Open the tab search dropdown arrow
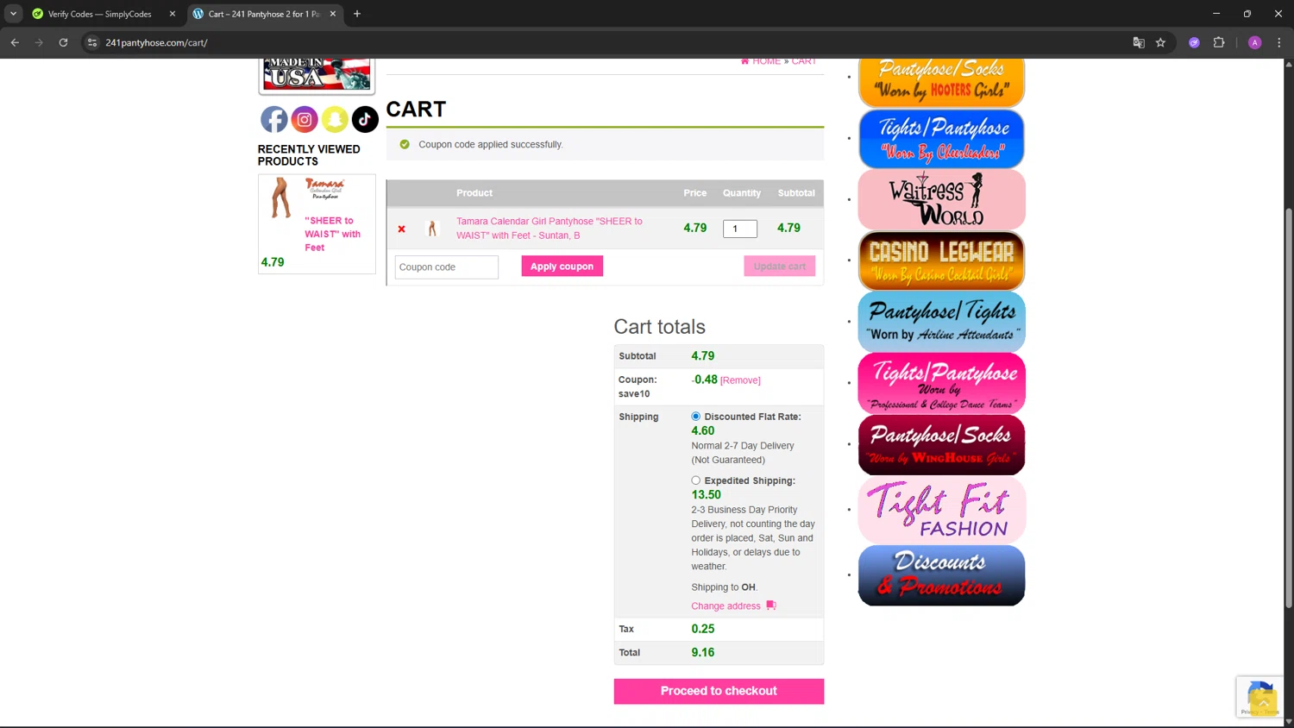The height and width of the screenshot is (728, 1294). [x=13, y=14]
